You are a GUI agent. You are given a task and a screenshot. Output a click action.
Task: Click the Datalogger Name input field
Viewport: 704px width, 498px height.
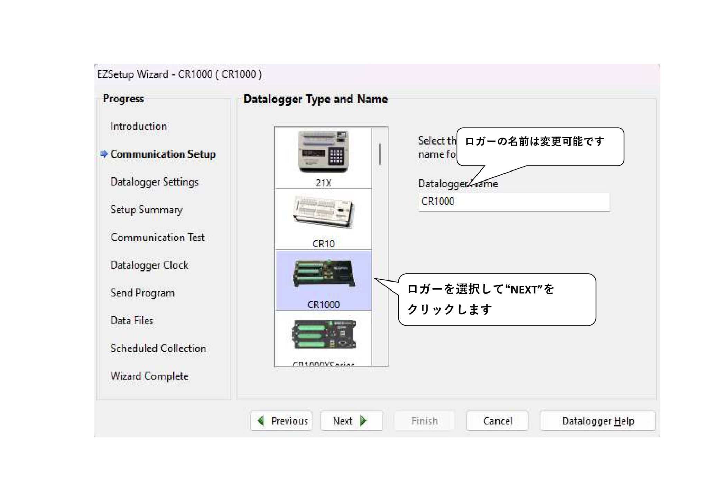(x=514, y=202)
